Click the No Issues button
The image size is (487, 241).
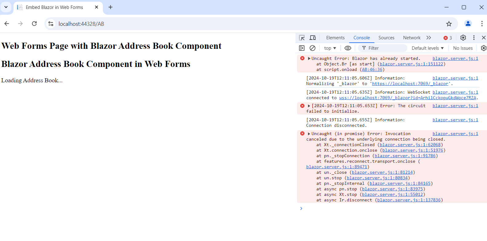coord(463,48)
